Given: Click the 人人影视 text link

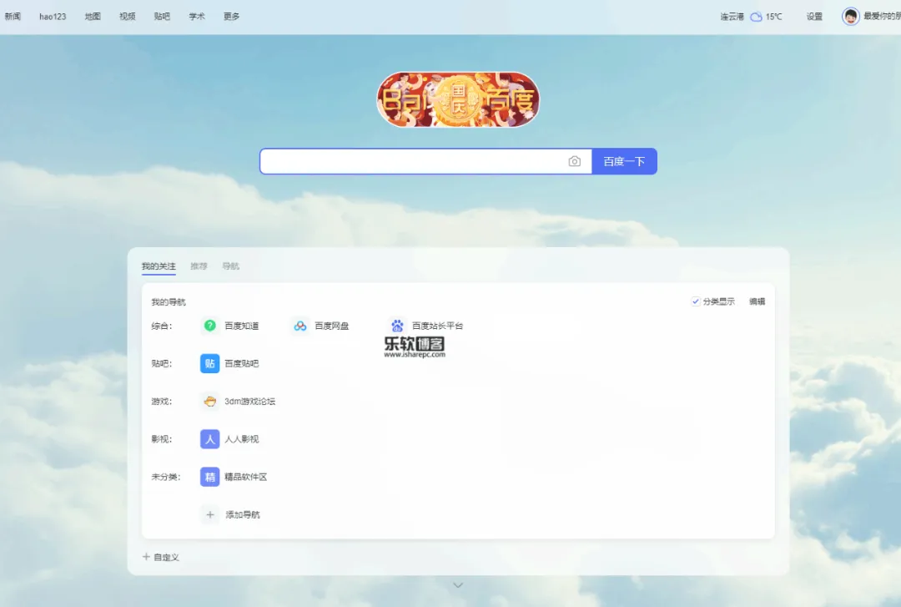Looking at the screenshot, I should pyautogui.click(x=241, y=439).
